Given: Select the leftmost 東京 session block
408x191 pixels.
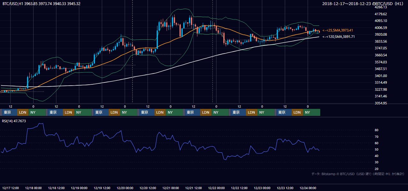Looking at the screenshot, I should point(10,112).
